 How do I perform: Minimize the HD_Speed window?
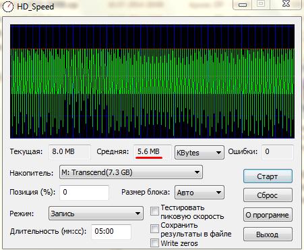[243, 5]
